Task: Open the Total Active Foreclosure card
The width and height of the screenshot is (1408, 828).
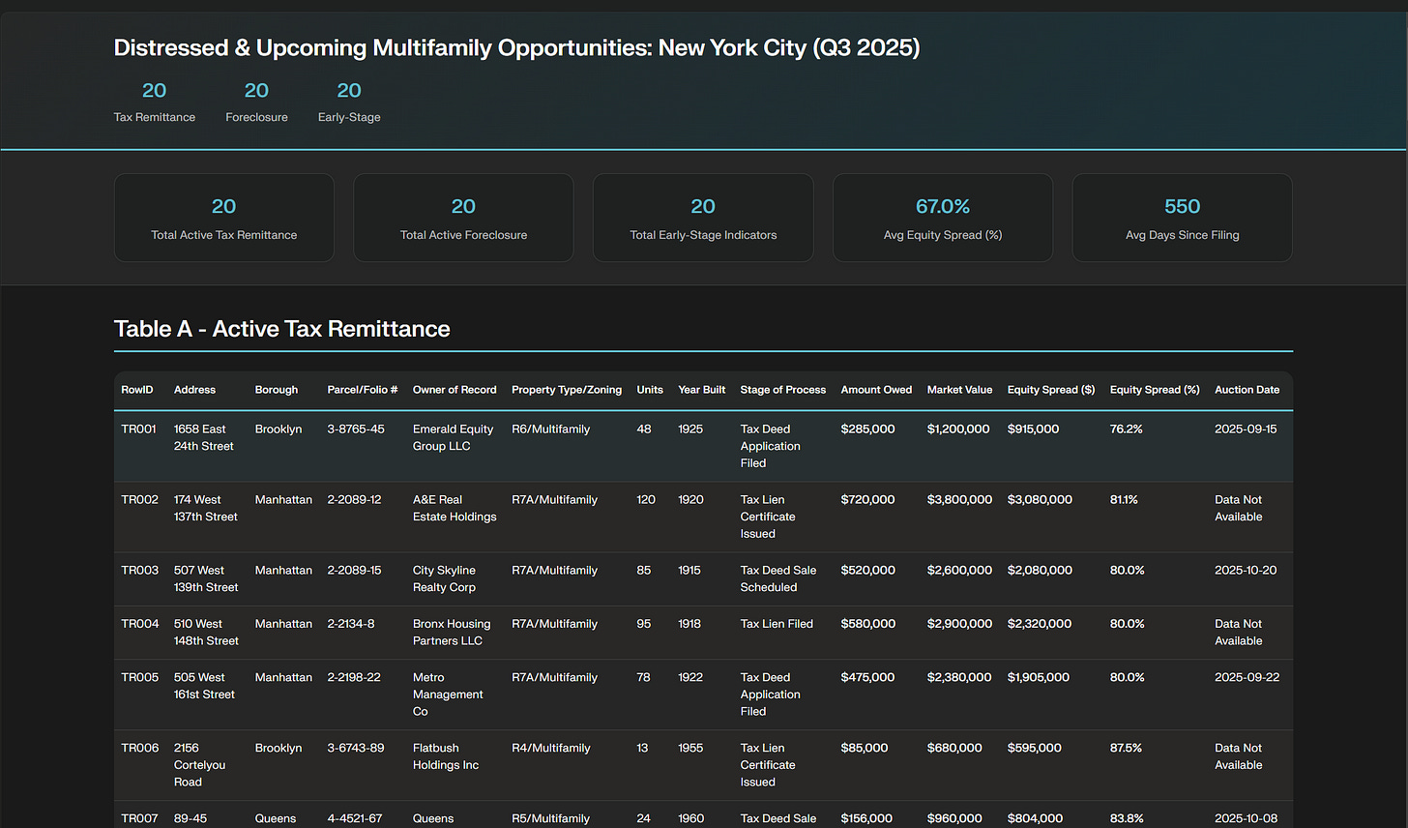Action: 463,218
